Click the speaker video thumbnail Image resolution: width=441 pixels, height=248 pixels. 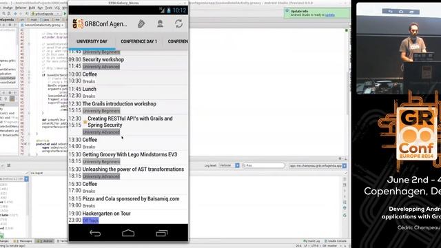click(x=398, y=49)
